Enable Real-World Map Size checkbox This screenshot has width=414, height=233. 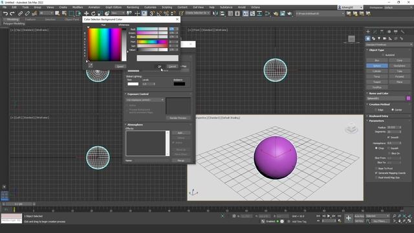[x=376, y=177]
